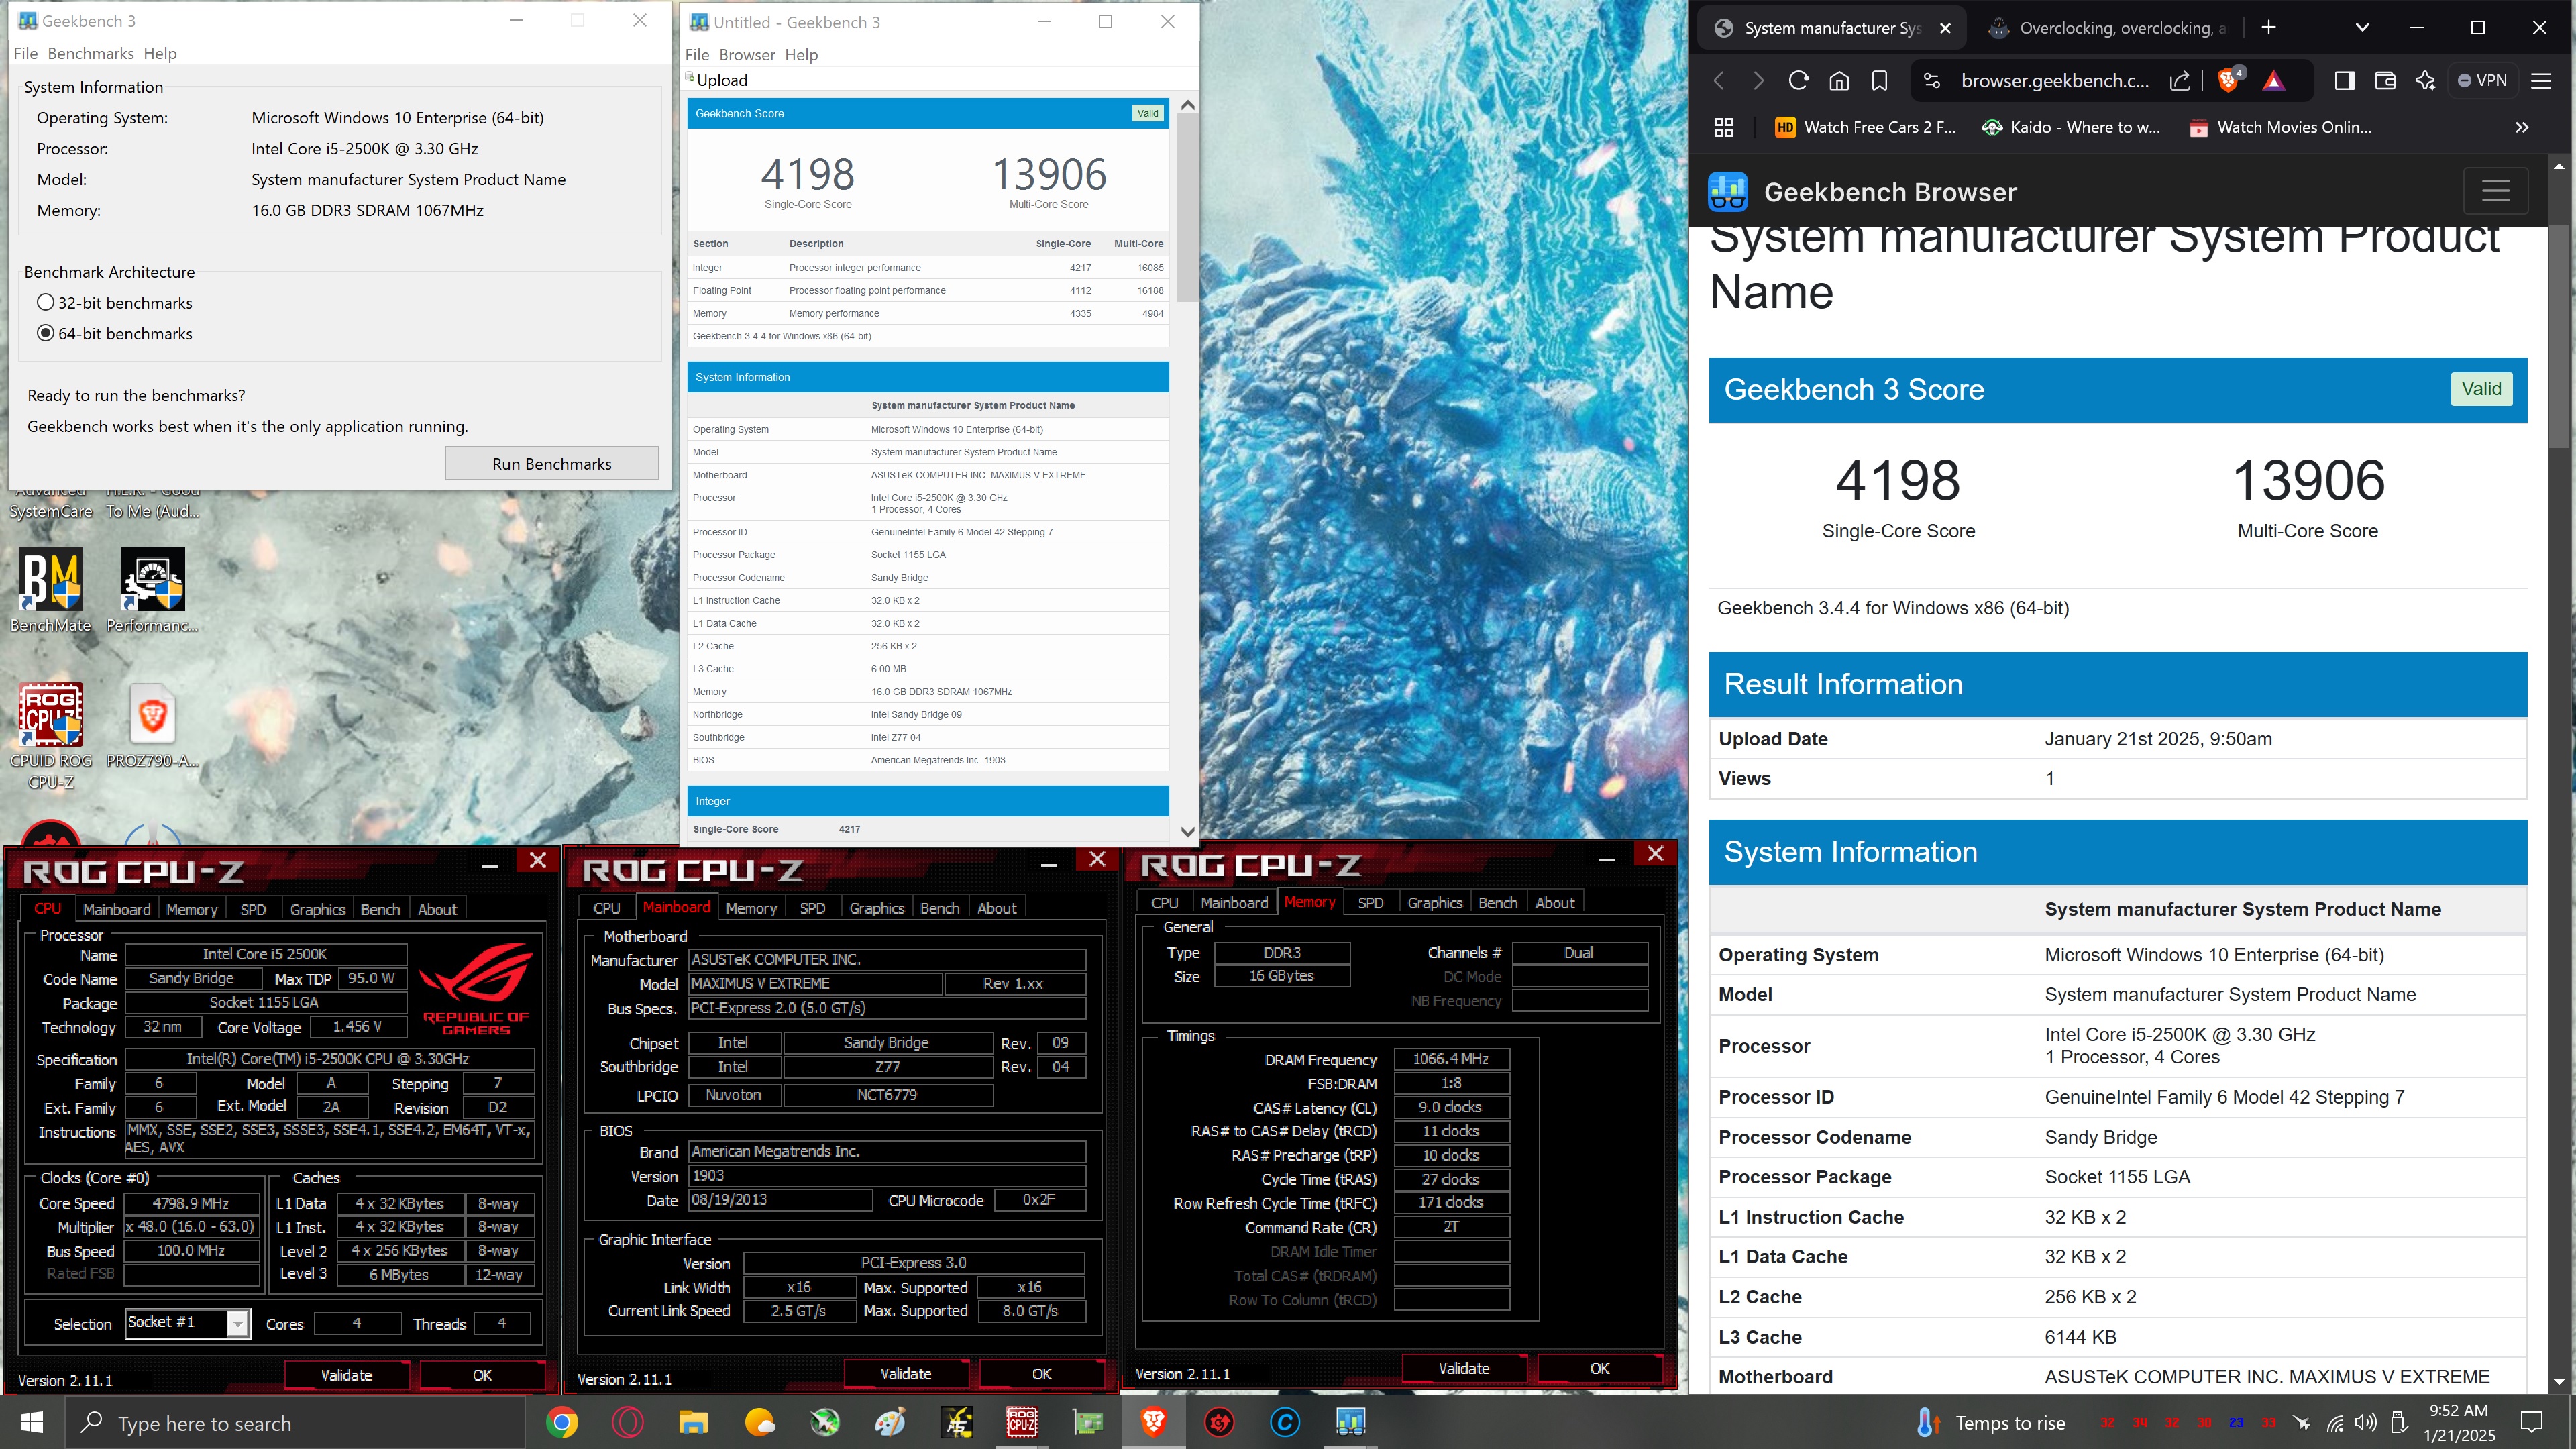
Task: Click the vertical scrollbar thumb in the Geekbench results window
Action: pos(1187,208)
